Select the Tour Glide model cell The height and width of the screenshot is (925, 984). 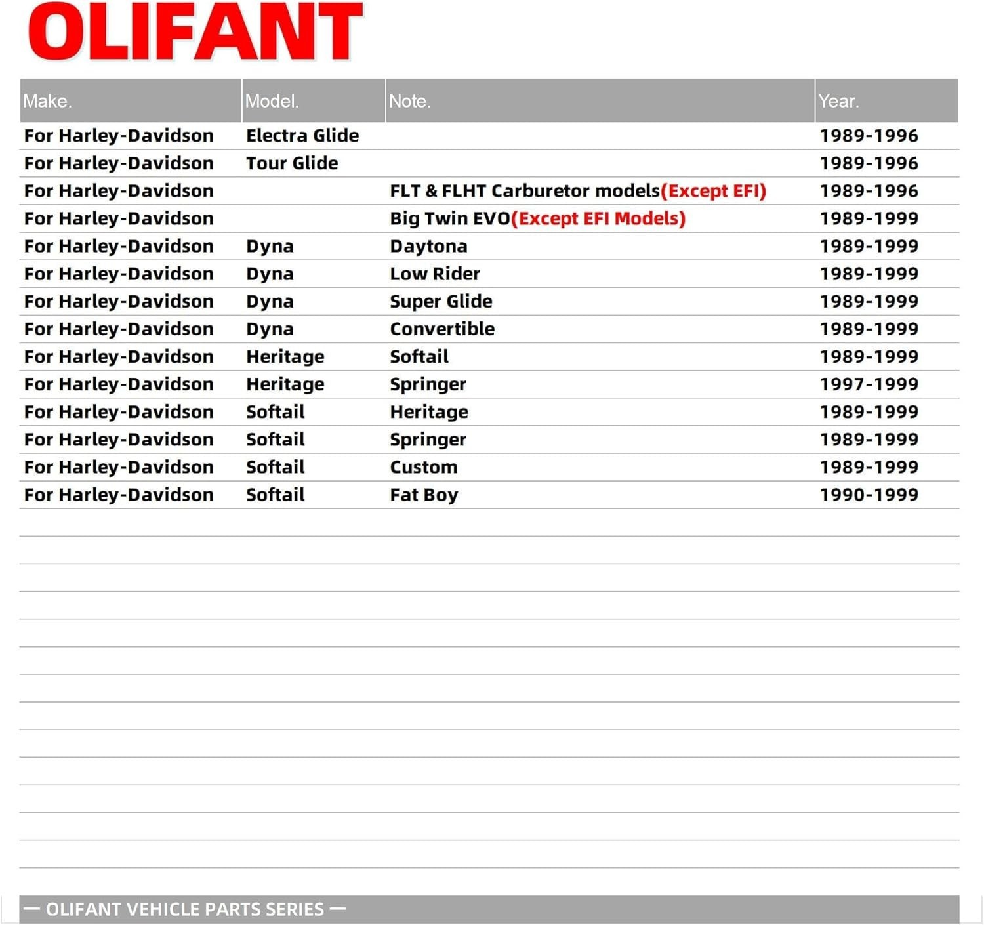pos(292,163)
